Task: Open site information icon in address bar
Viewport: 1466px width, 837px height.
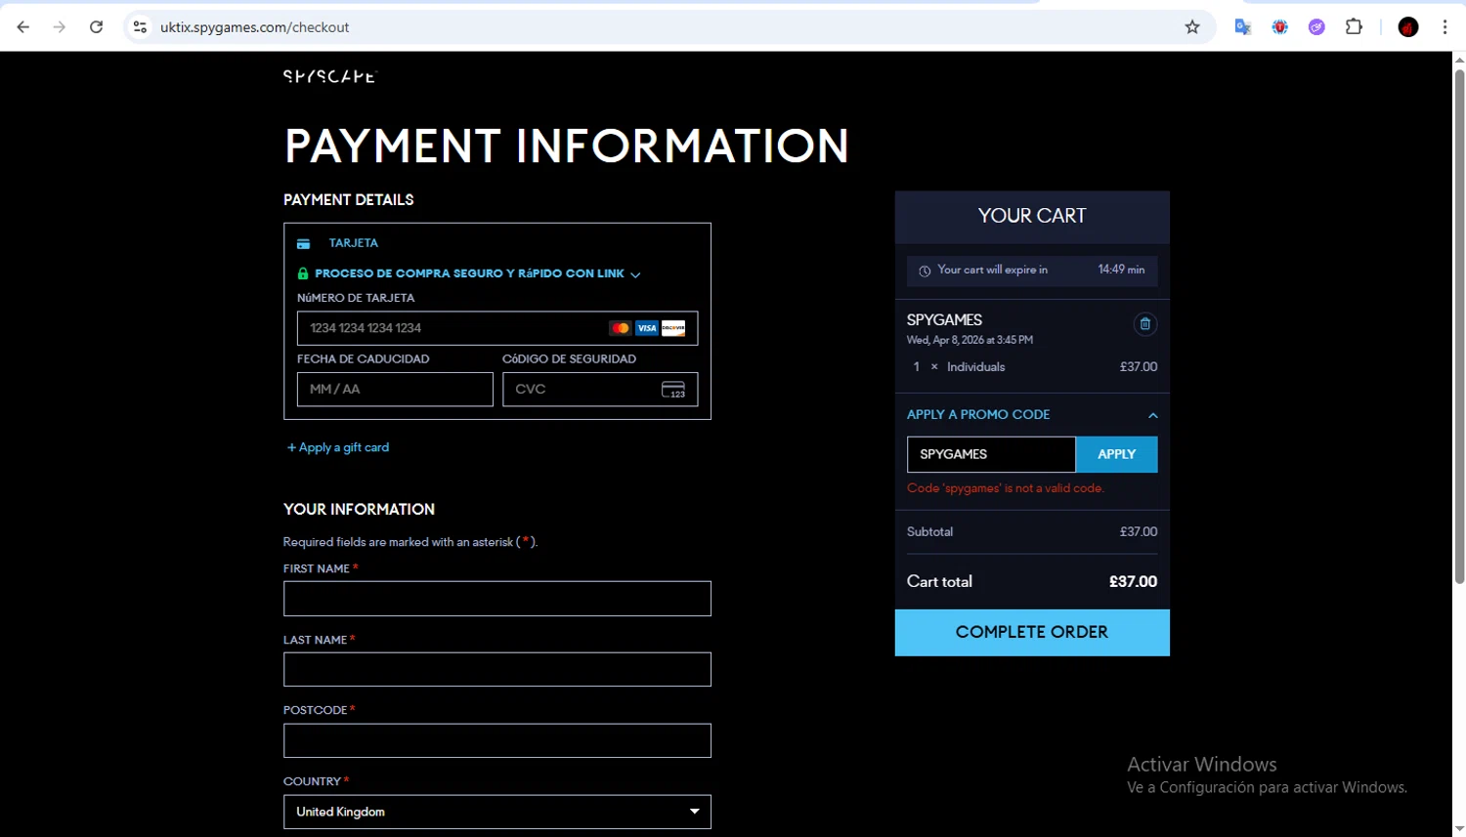Action: 140,27
